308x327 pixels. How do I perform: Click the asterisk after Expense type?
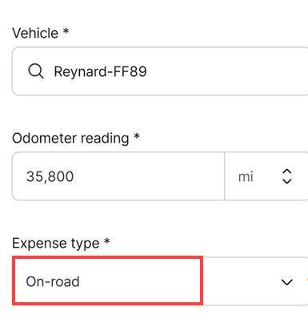[x=107, y=240]
